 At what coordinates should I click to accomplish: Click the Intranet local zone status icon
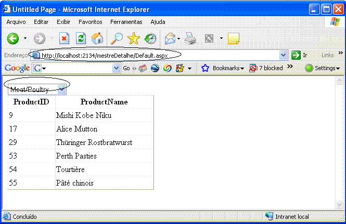click(x=269, y=216)
